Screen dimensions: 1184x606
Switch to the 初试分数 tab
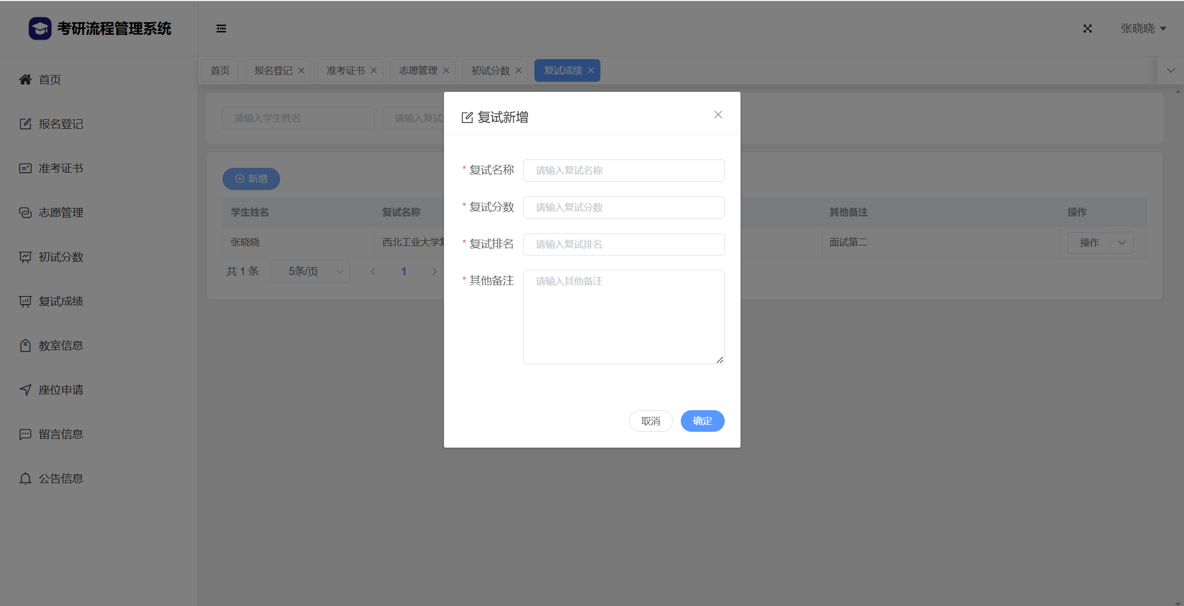tap(490, 71)
